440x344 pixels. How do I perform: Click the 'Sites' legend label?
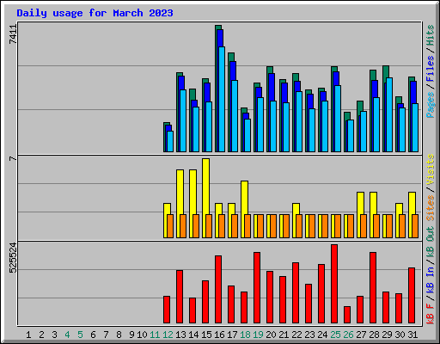pyautogui.click(x=430, y=208)
